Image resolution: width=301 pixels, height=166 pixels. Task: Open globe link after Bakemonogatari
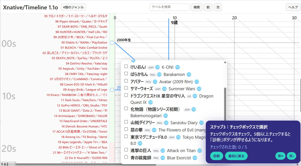[x=165, y=116]
